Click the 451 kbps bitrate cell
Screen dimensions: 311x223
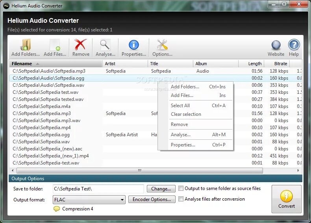(279, 156)
